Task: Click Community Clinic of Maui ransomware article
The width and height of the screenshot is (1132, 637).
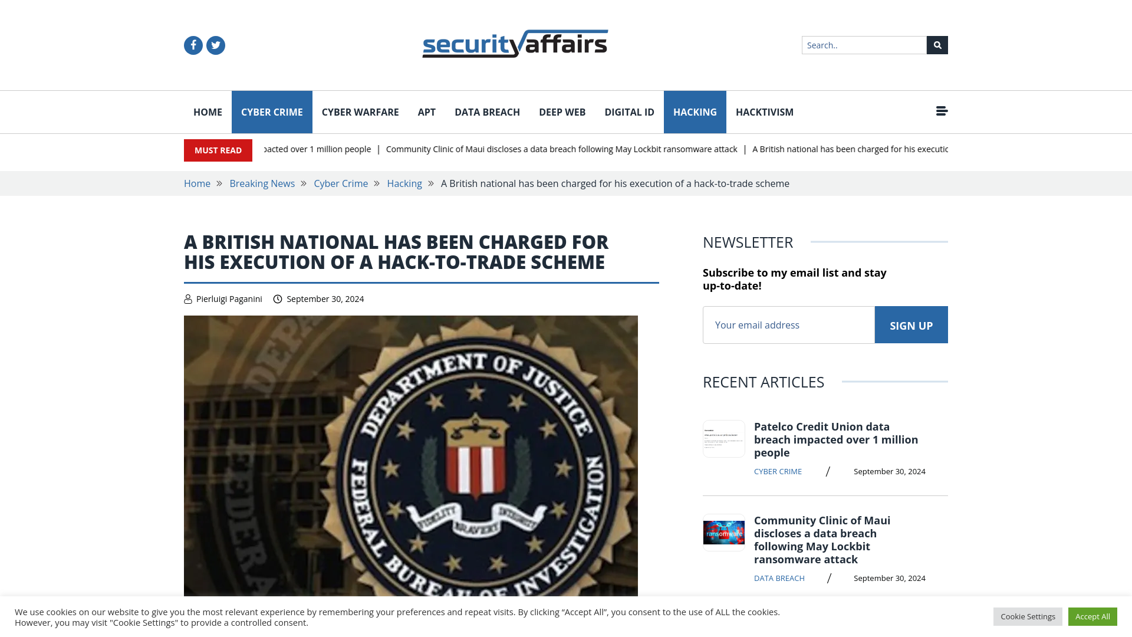Action: click(x=822, y=540)
